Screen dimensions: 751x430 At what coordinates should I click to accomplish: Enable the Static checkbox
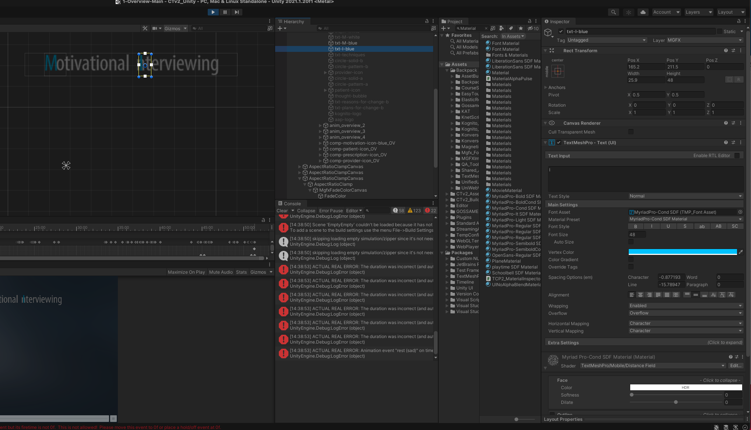[x=719, y=32]
